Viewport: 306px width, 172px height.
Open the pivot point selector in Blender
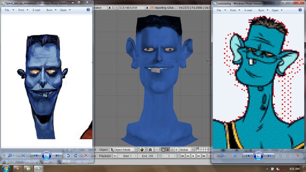point(151,150)
